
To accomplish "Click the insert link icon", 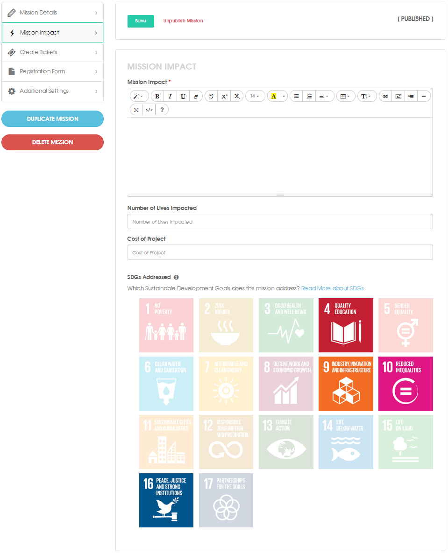I will point(385,96).
